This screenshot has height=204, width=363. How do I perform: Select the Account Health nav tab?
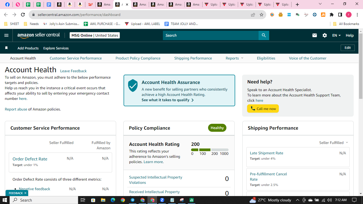point(23,58)
